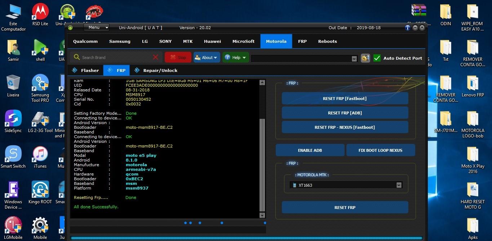The image size is (492, 241).
Task: Open MOTOROLA LOGO-bob folder
Action: [x=473, y=124]
